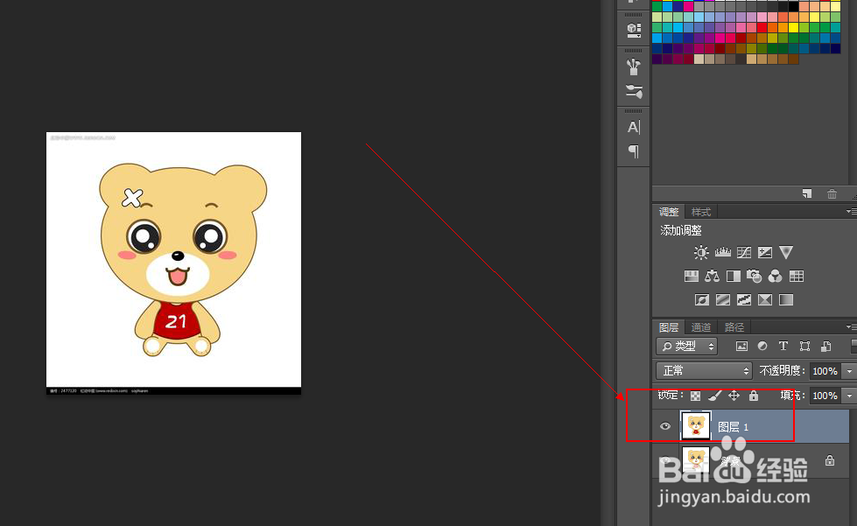Screen dimensions: 857x526
Task: Click the 图层 1 layer thumbnail
Action: click(696, 425)
